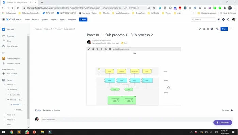
Task: Click the blue Create button
Action: click(83, 19)
